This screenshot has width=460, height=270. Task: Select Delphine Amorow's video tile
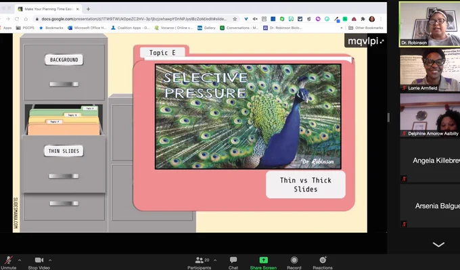[x=430, y=115]
